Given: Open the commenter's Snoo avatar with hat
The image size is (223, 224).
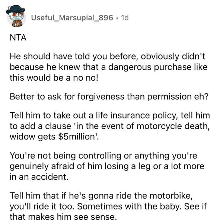Looking at the screenshot, I should [x=16, y=16].
